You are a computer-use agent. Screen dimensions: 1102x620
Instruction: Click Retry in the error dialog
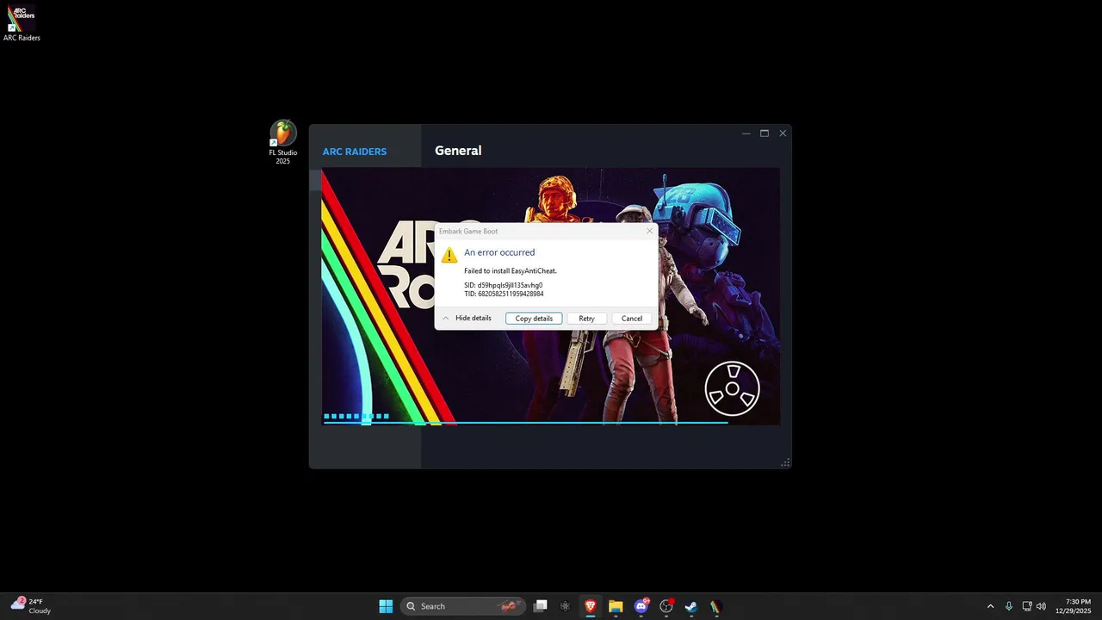pyautogui.click(x=586, y=319)
